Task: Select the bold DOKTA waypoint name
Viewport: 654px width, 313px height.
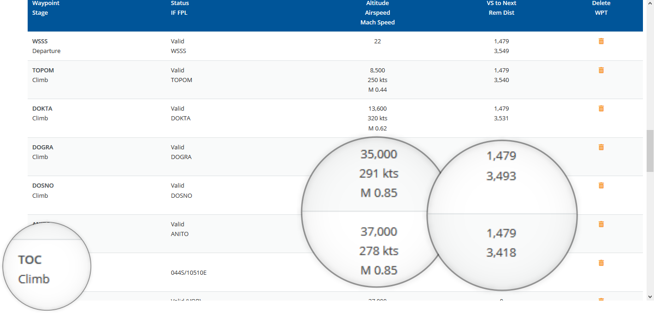Action: (x=42, y=109)
